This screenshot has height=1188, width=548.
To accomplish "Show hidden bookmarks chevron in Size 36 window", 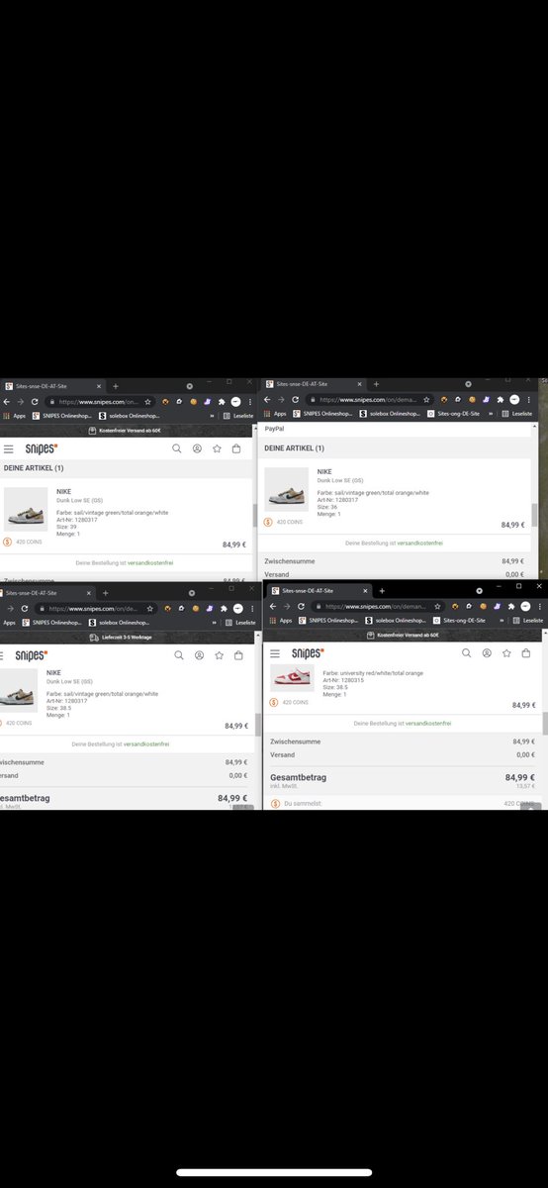I will [x=492, y=414].
